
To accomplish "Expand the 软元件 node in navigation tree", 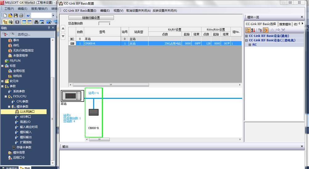I will (x=3, y=81).
